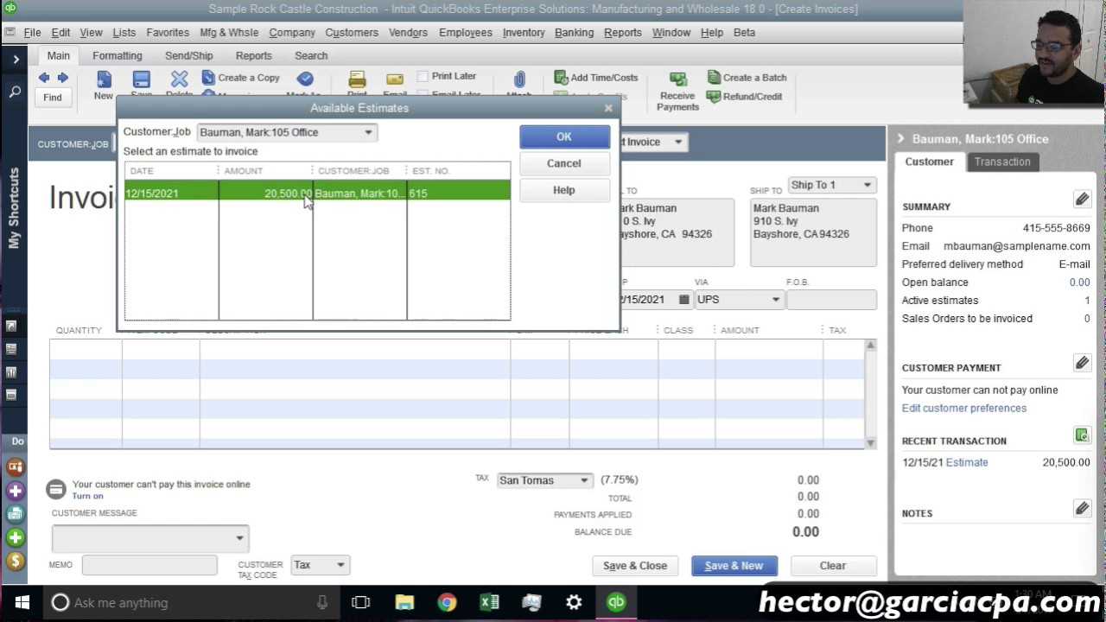Open the Reports menu in the menu bar
Viewport: 1106px width, 622px height.
622,32
